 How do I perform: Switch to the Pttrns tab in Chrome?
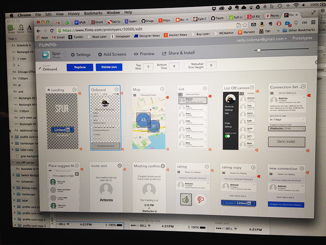(273, 16)
